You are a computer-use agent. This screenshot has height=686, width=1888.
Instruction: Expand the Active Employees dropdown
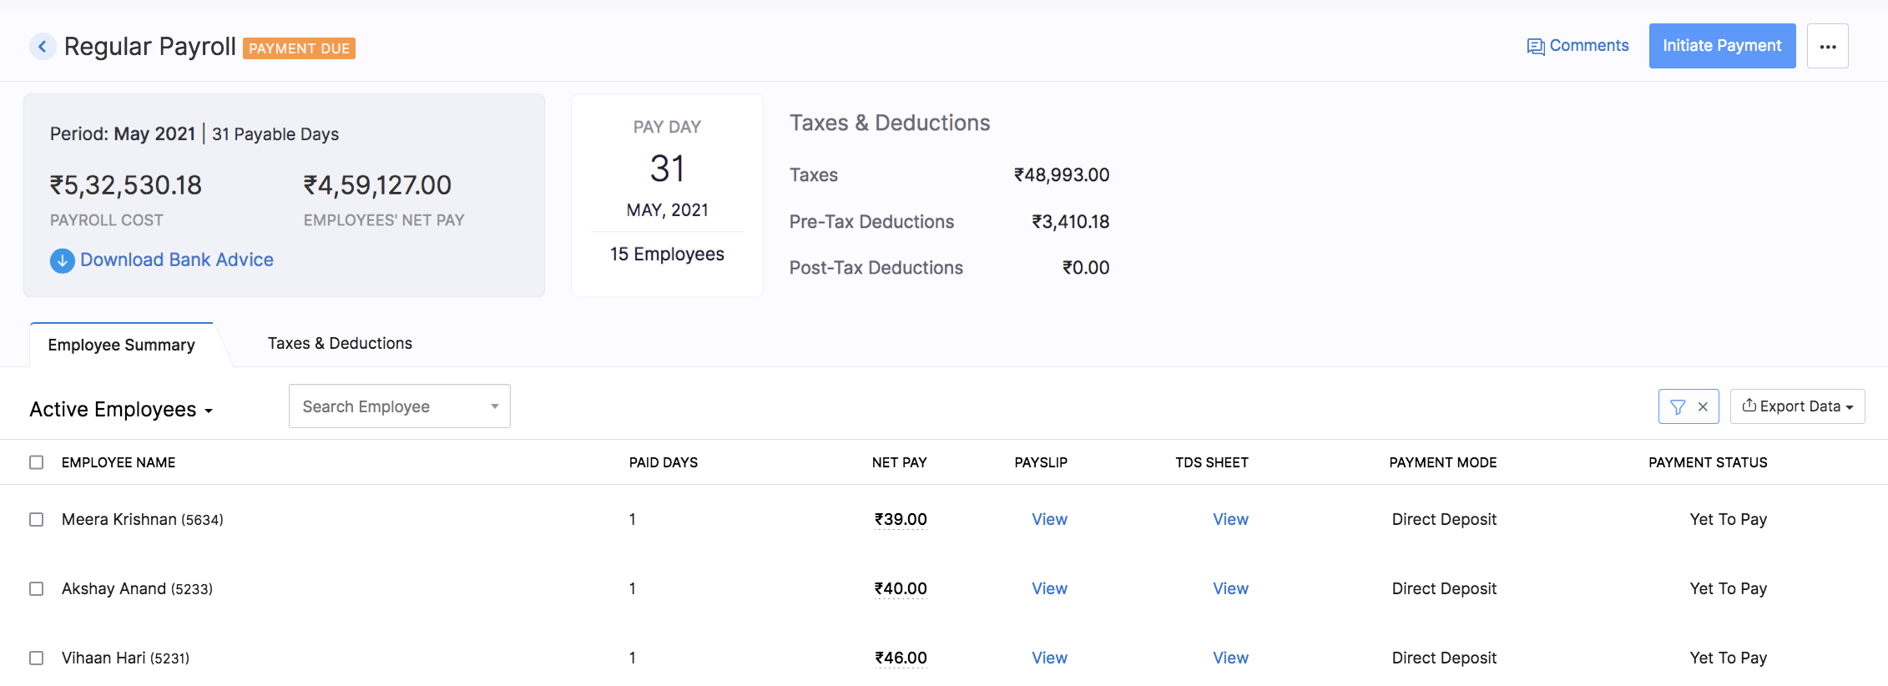(121, 410)
